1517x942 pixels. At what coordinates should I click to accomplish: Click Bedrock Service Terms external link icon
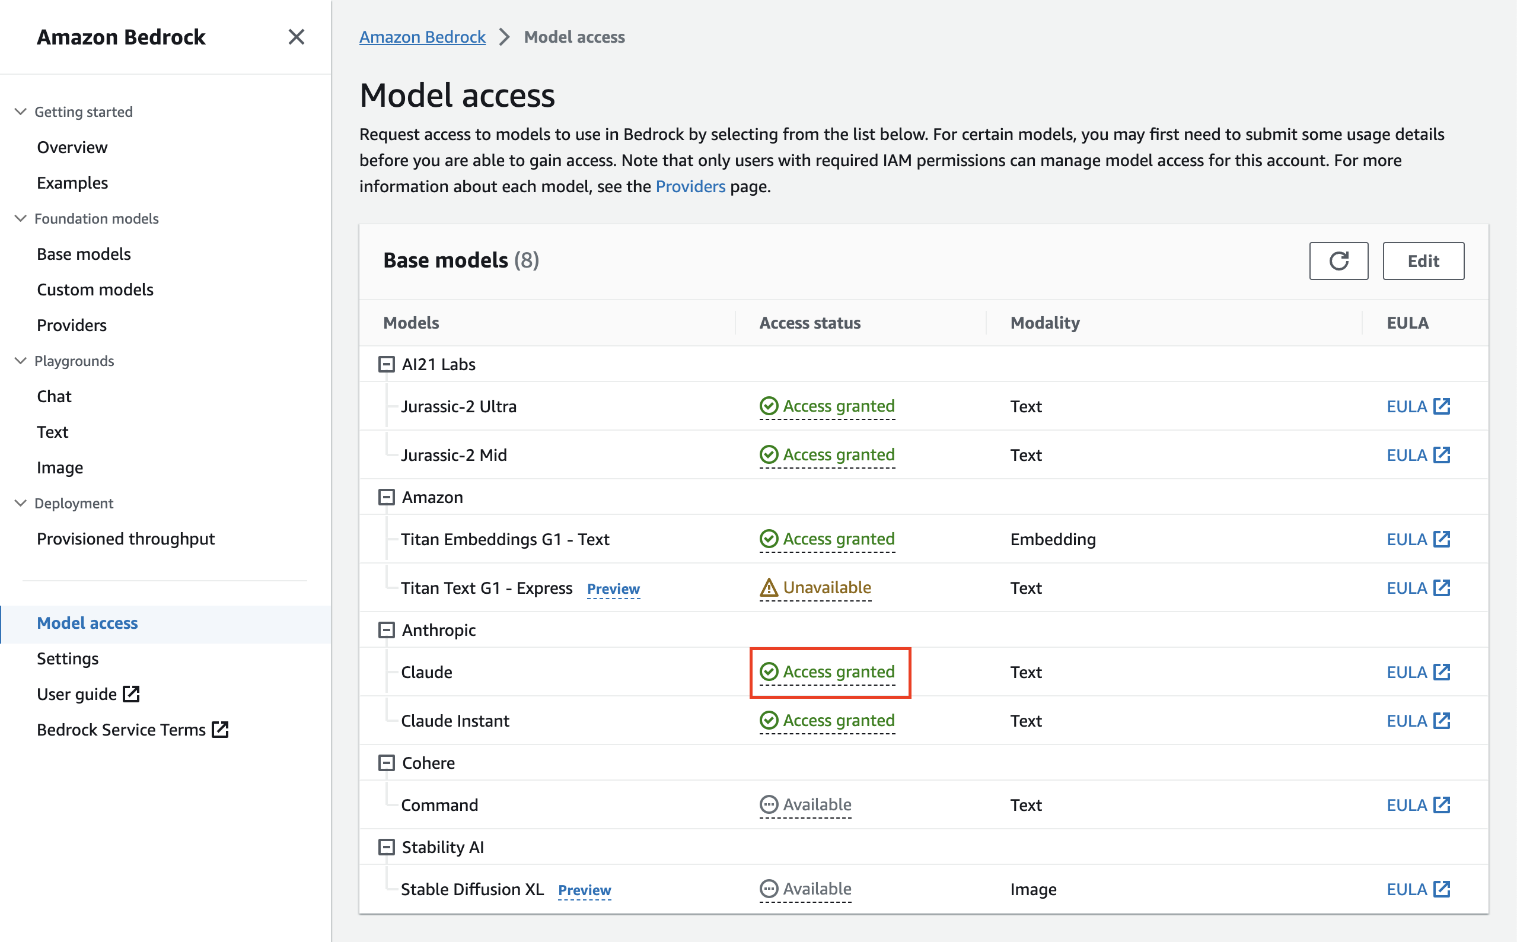point(221,729)
